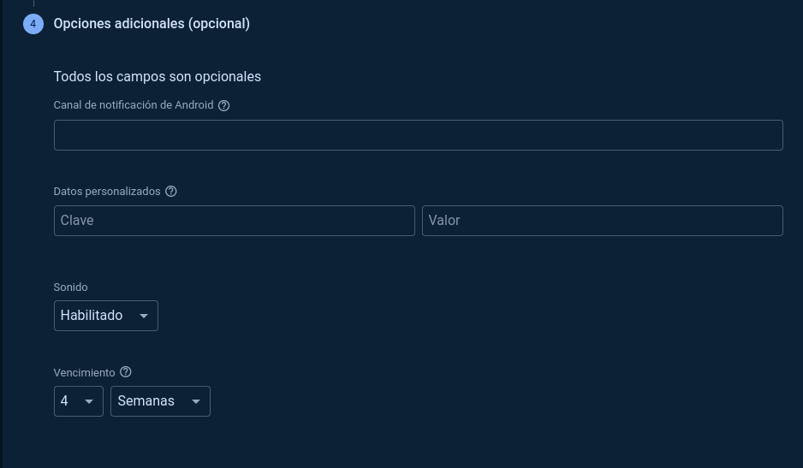Screen dimensions: 803x468
Task: Click the step 4 number badge
Action: [33, 24]
